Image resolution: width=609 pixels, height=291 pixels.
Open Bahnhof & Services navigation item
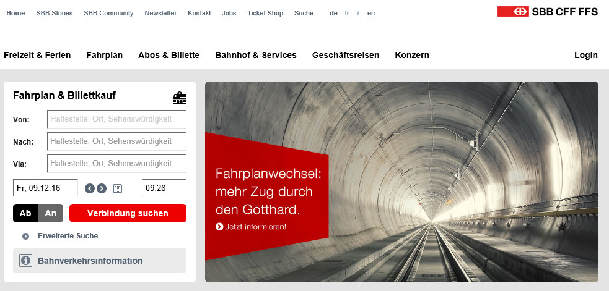(x=256, y=55)
